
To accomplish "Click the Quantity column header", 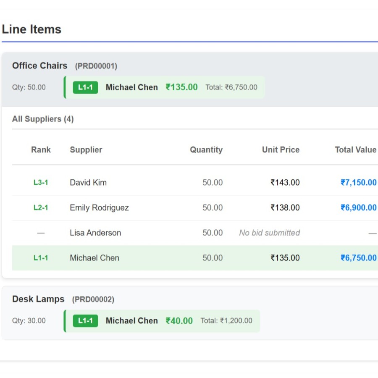I will coord(206,150).
